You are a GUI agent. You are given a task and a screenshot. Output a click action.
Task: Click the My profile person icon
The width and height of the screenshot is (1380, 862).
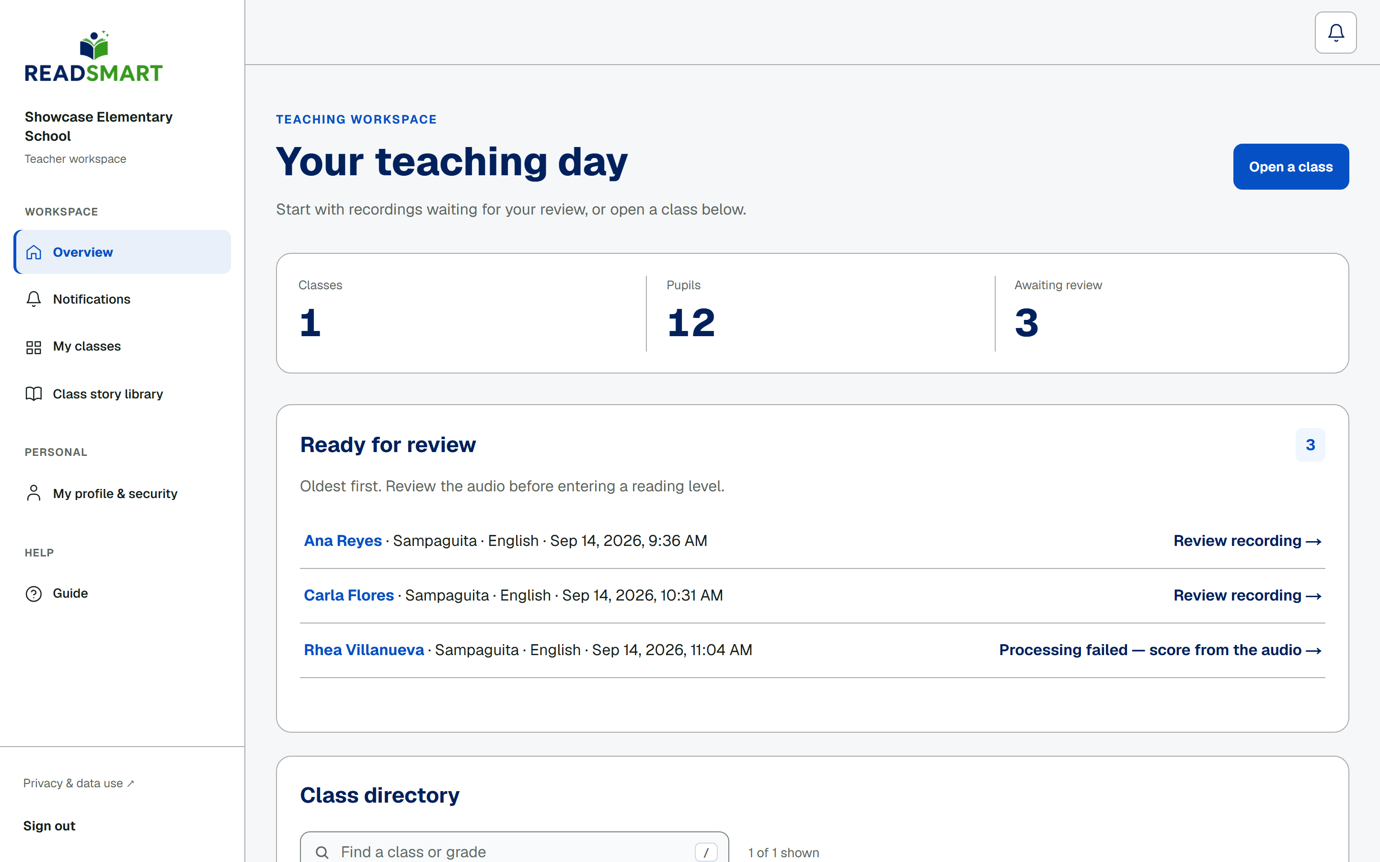pos(34,493)
